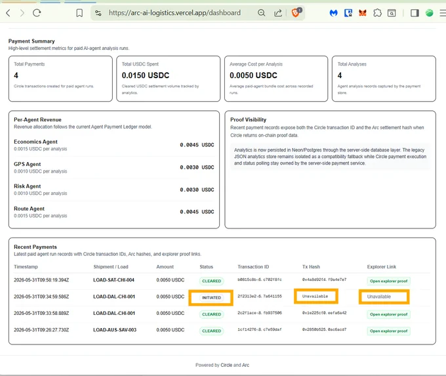Click the Proof Visibility heading

pyautogui.click(x=249, y=119)
